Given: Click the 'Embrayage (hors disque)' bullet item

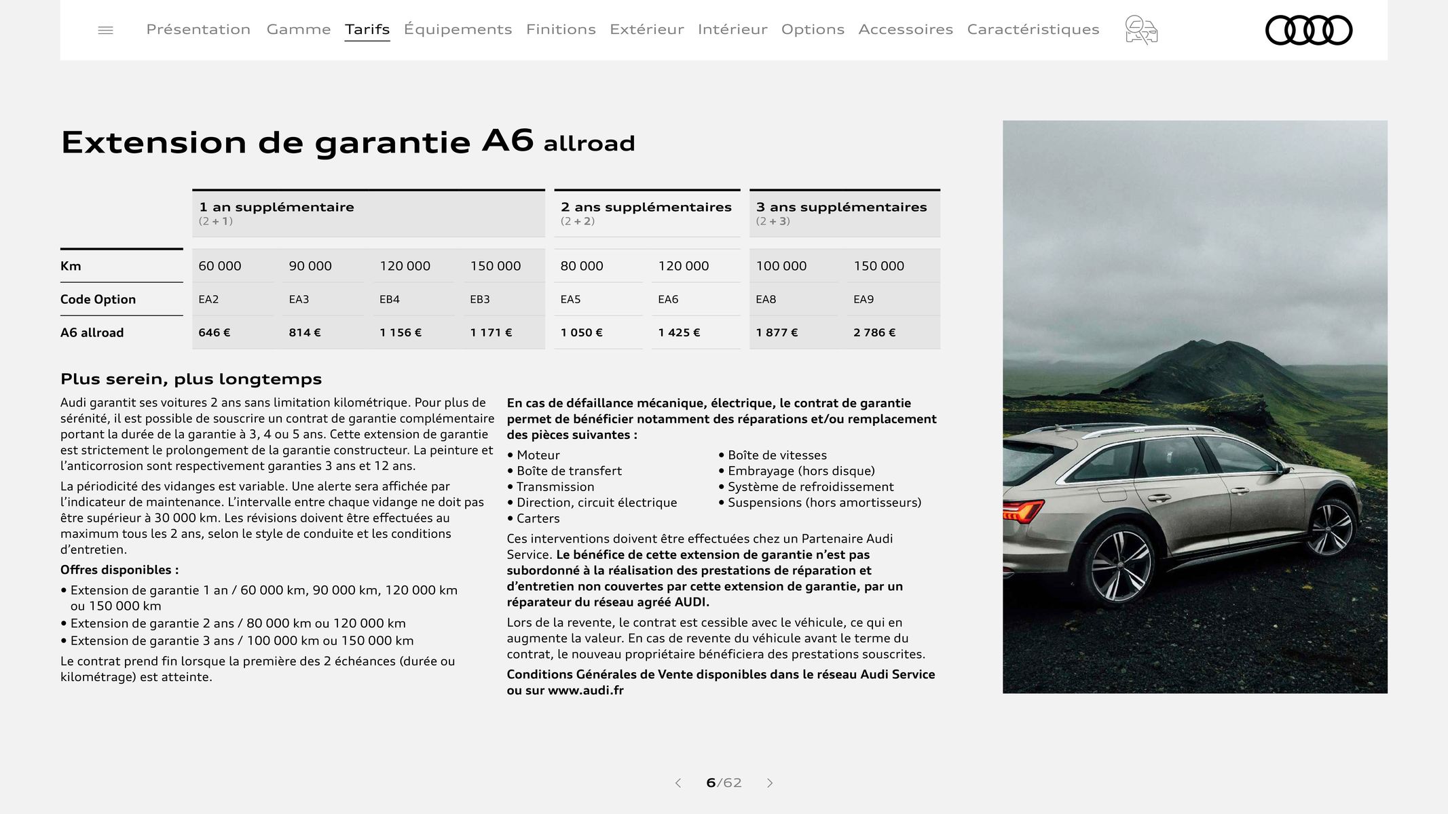Looking at the screenshot, I should pyautogui.click(x=796, y=471).
